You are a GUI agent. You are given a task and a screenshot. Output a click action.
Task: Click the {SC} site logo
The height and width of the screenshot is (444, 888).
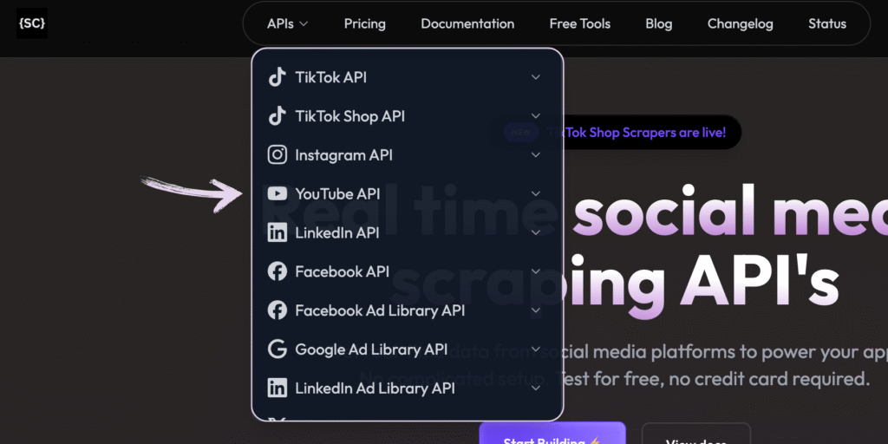pyautogui.click(x=32, y=23)
